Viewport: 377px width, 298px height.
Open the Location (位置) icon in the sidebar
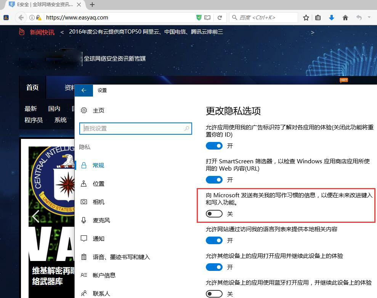pos(83,184)
